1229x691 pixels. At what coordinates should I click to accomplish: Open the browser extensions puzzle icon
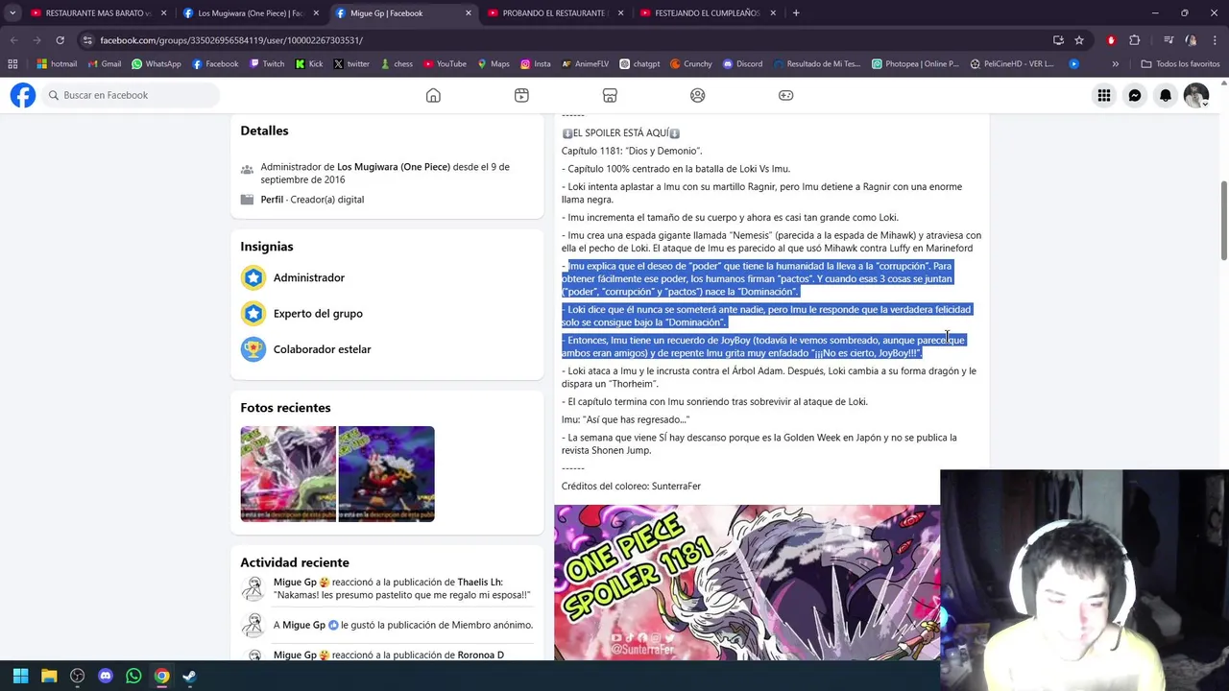[x=1135, y=40]
